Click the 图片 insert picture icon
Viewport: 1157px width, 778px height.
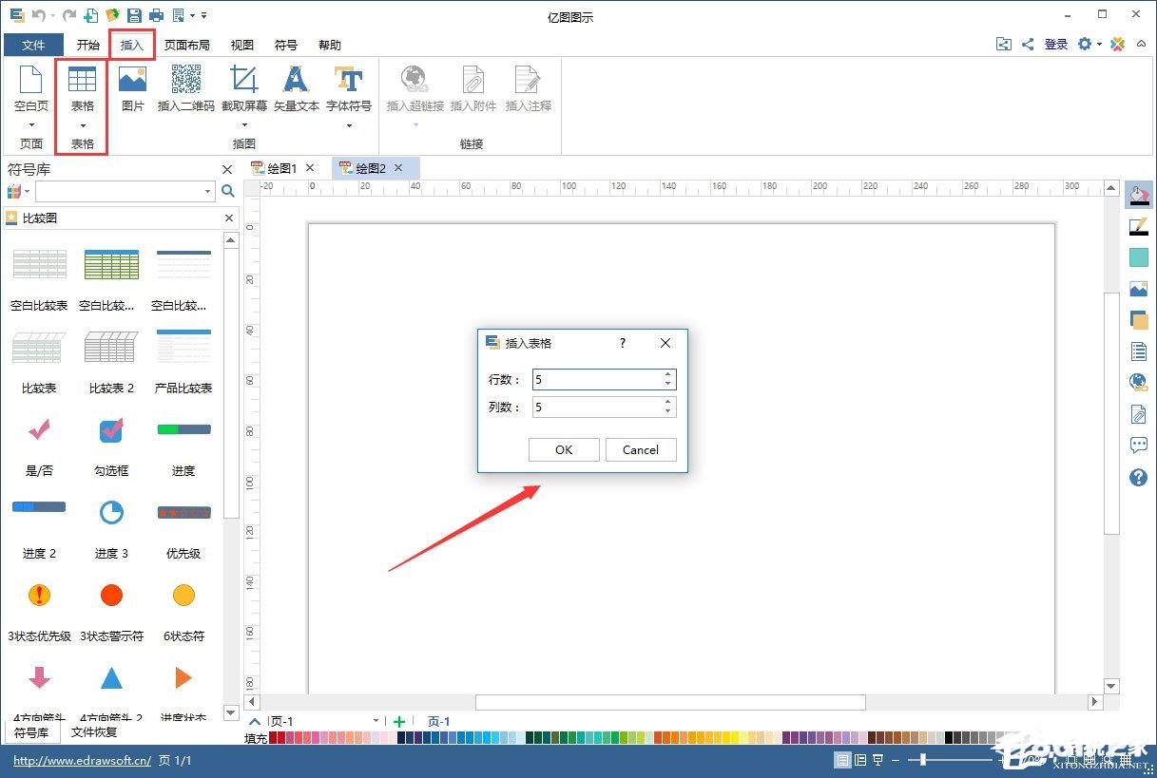point(133,80)
